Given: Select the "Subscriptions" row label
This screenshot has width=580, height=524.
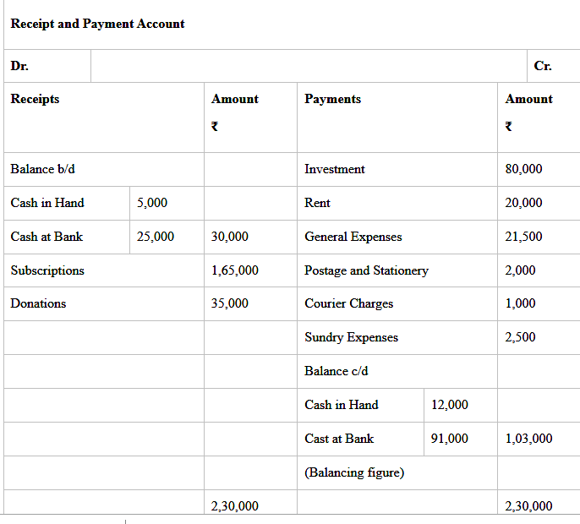Looking at the screenshot, I should (47, 270).
